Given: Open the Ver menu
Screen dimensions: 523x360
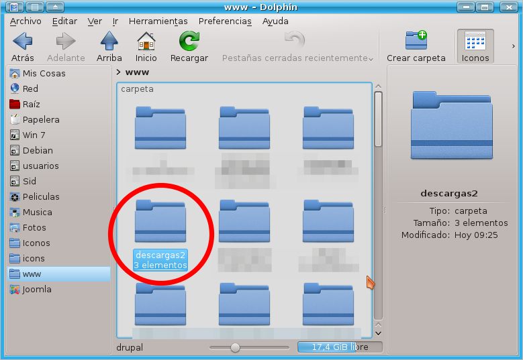Looking at the screenshot, I should pyautogui.click(x=95, y=21).
